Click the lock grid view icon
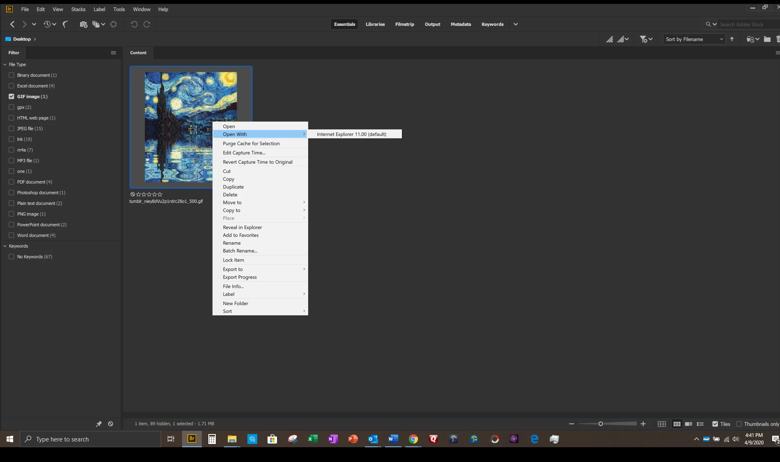The width and height of the screenshot is (780, 462). coord(662,424)
